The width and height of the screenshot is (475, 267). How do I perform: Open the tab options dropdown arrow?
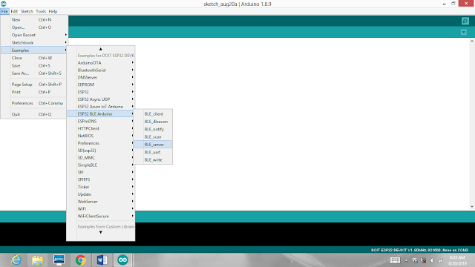point(463,32)
